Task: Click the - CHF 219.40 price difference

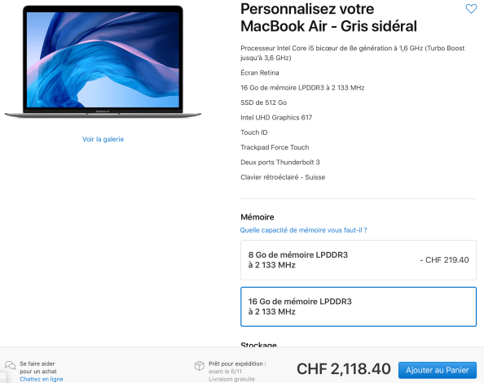Action: pyautogui.click(x=444, y=260)
